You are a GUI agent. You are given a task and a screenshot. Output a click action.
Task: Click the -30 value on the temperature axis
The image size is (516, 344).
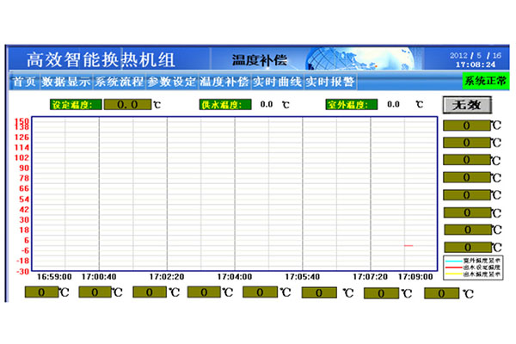pyautogui.click(x=22, y=272)
